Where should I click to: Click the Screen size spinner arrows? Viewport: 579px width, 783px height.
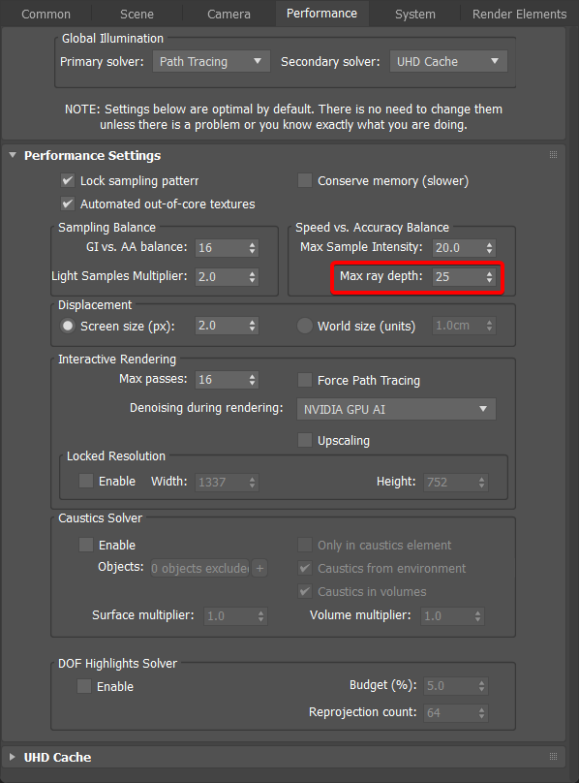click(x=252, y=326)
